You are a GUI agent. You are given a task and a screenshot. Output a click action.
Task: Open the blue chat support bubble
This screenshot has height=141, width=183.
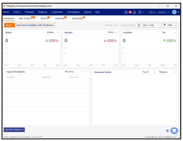click(x=174, y=131)
